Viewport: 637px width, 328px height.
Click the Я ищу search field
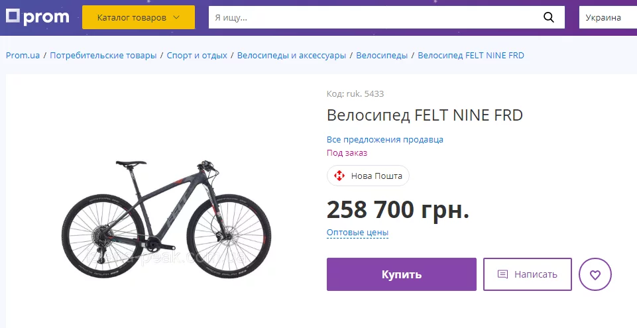tap(371, 17)
